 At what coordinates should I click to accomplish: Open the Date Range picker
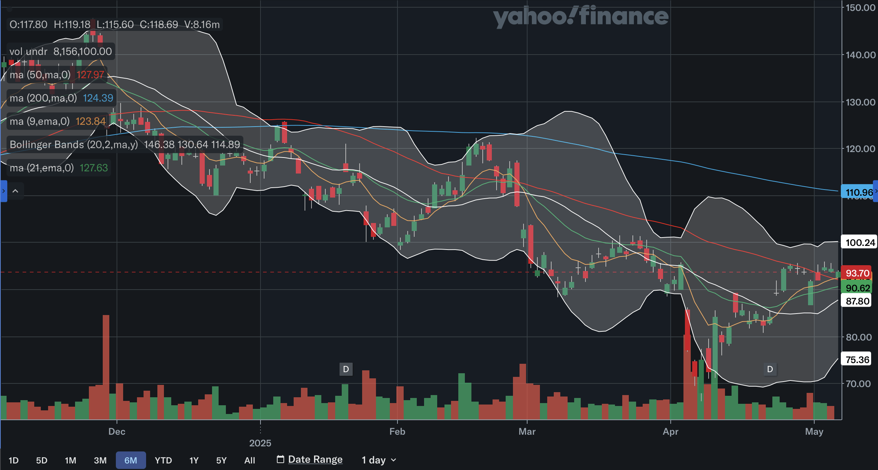[315, 459]
